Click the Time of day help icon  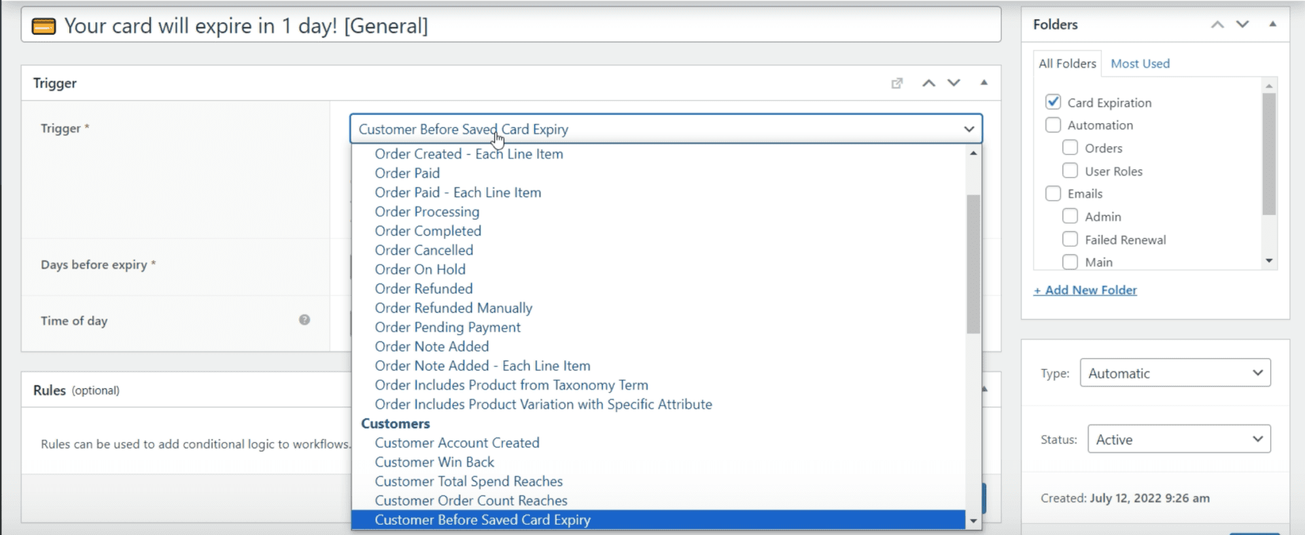tap(304, 320)
